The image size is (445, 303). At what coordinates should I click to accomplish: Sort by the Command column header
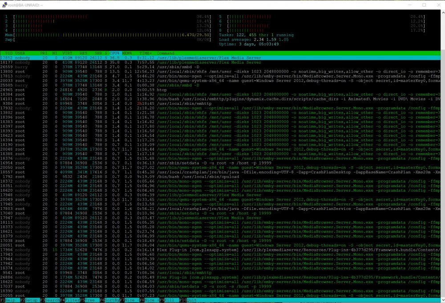click(166, 53)
